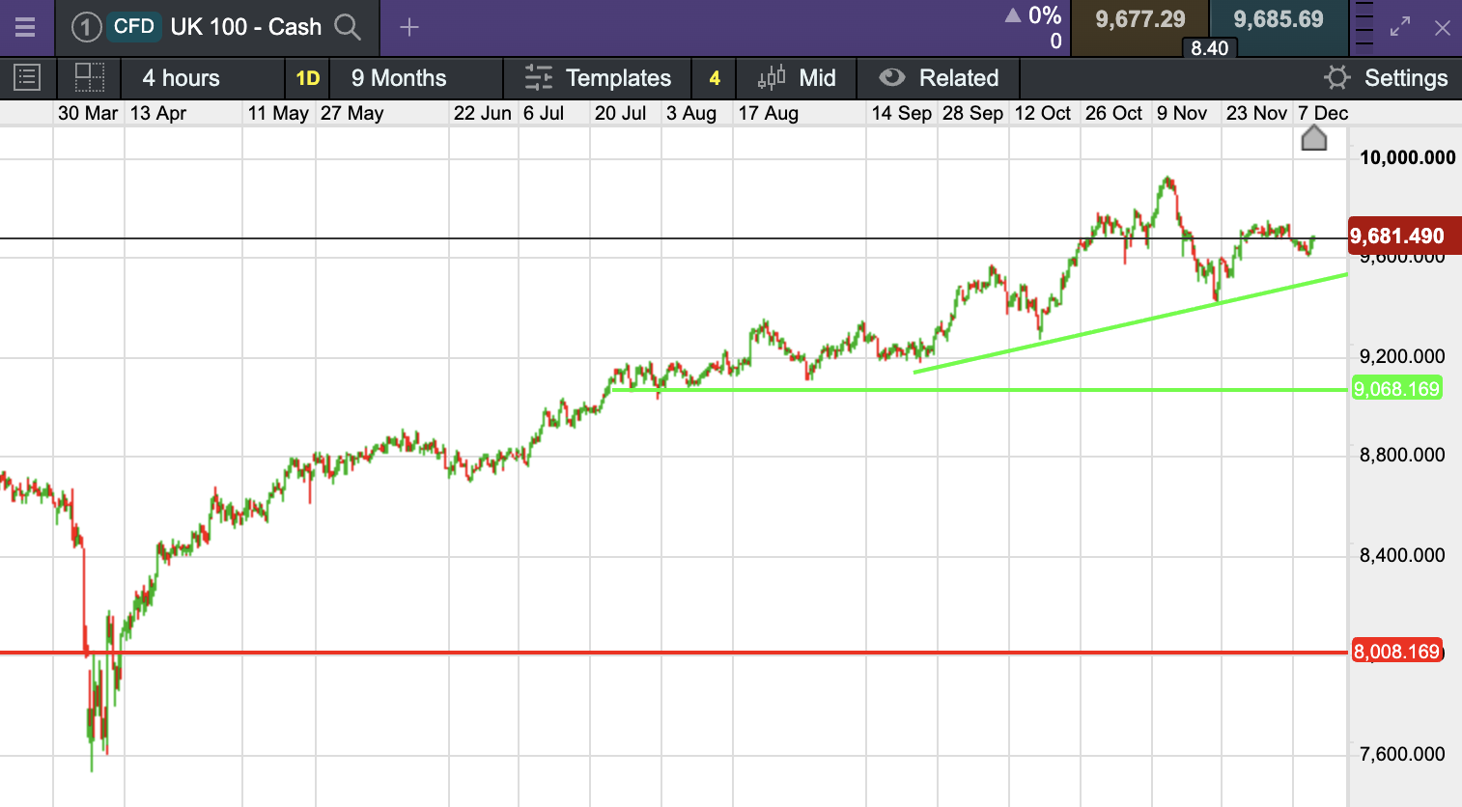Click the circled number 1 chart icon
Image resolution: width=1462 pixels, height=807 pixels.
[x=86, y=27]
